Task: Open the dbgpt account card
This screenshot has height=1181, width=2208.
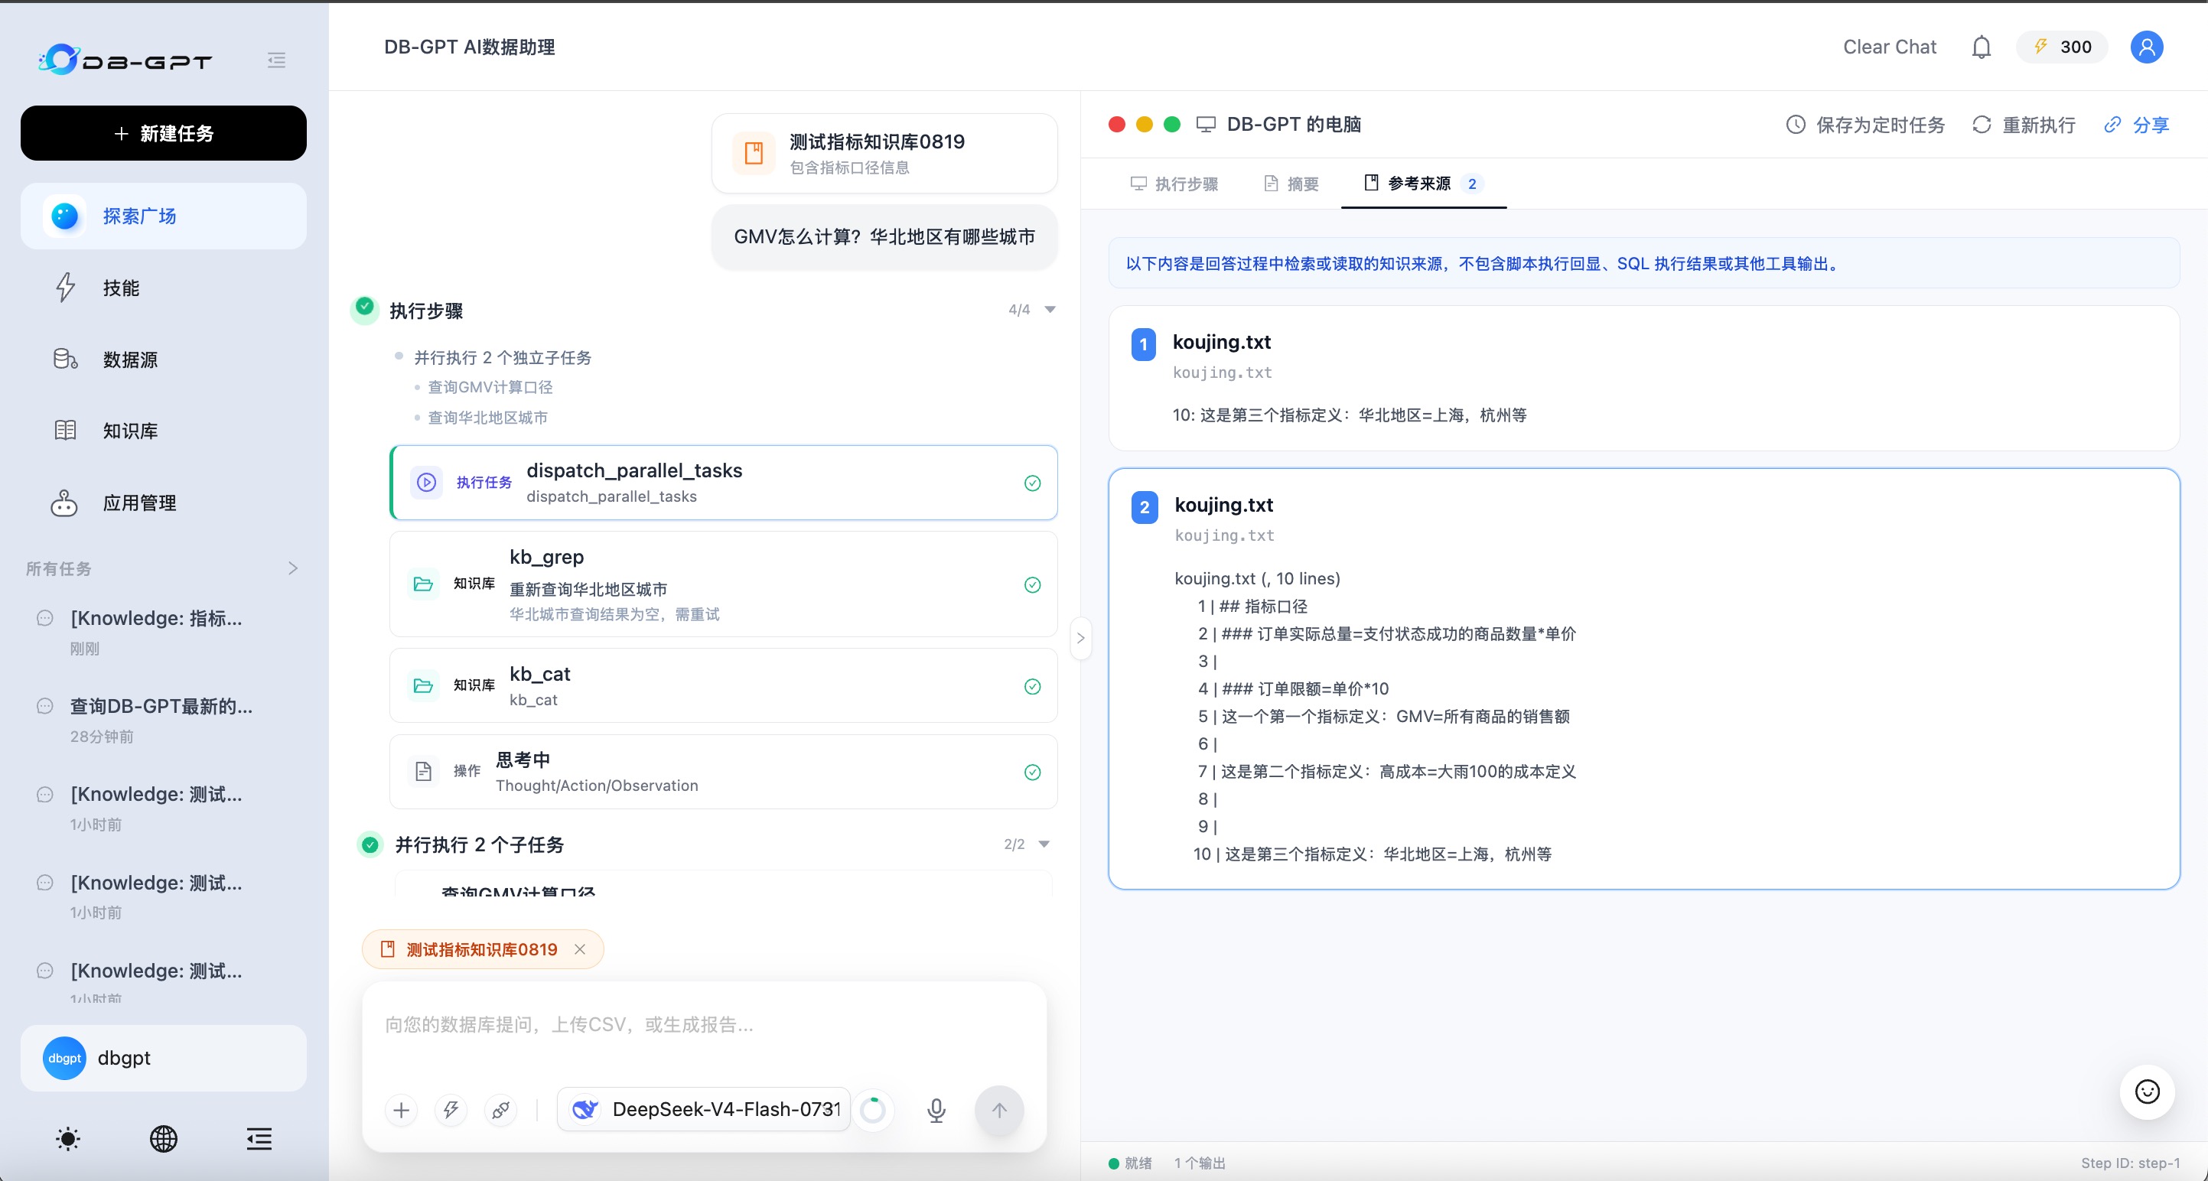Action: (164, 1058)
